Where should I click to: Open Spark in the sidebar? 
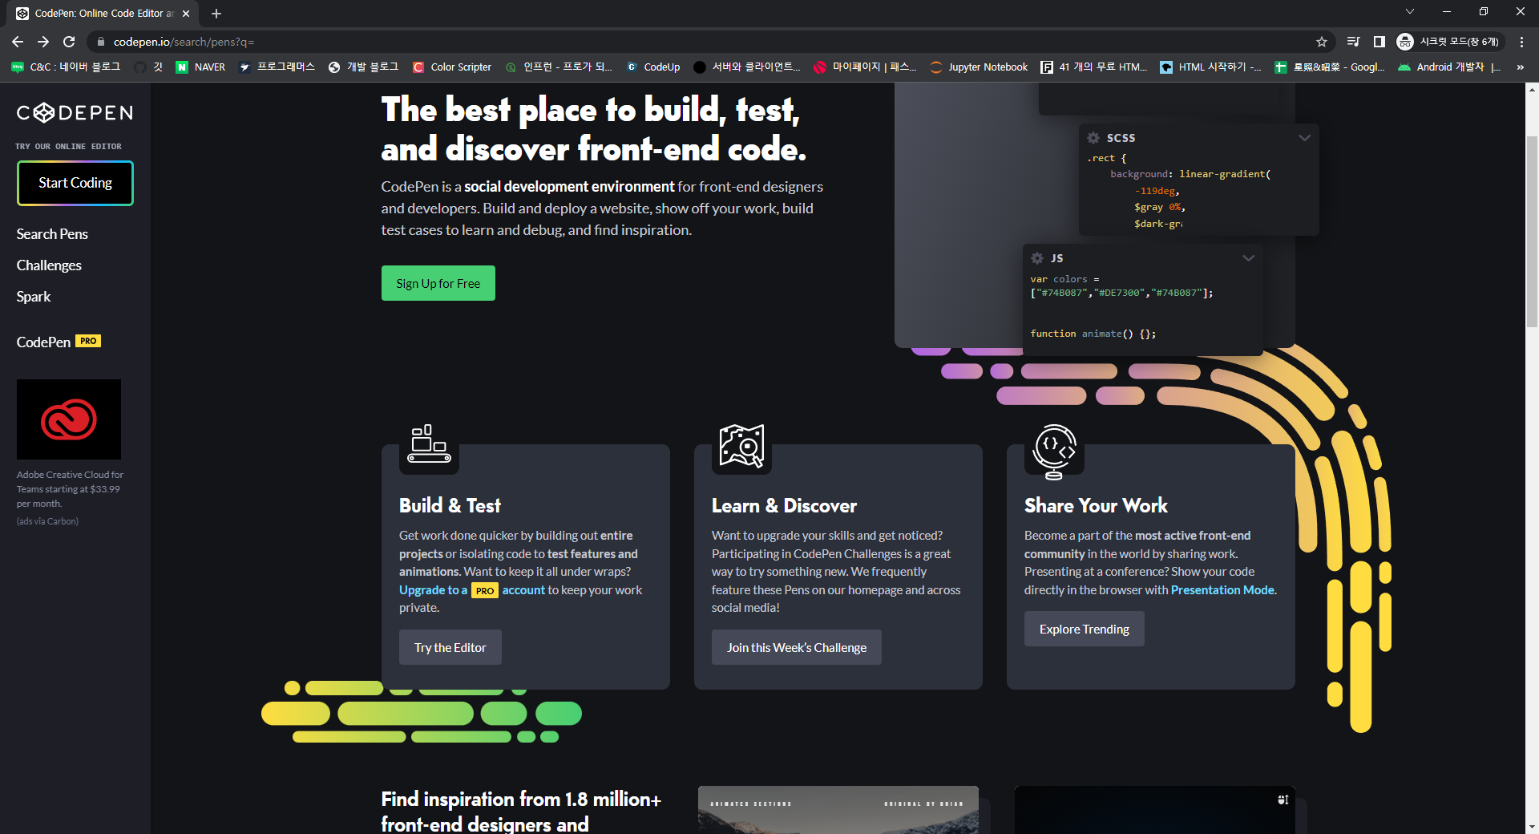pyautogui.click(x=34, y=297)
